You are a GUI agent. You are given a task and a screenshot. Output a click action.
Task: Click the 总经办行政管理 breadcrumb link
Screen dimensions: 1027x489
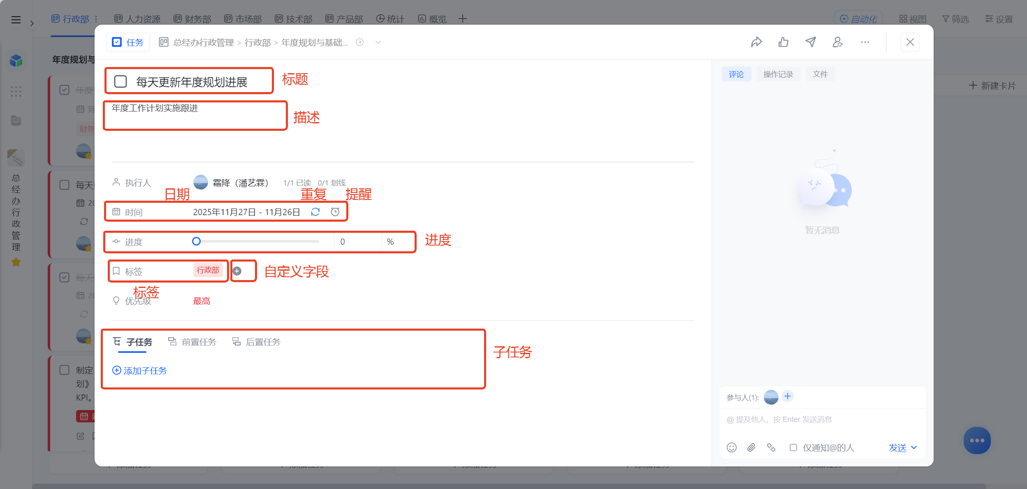point(204,42)
